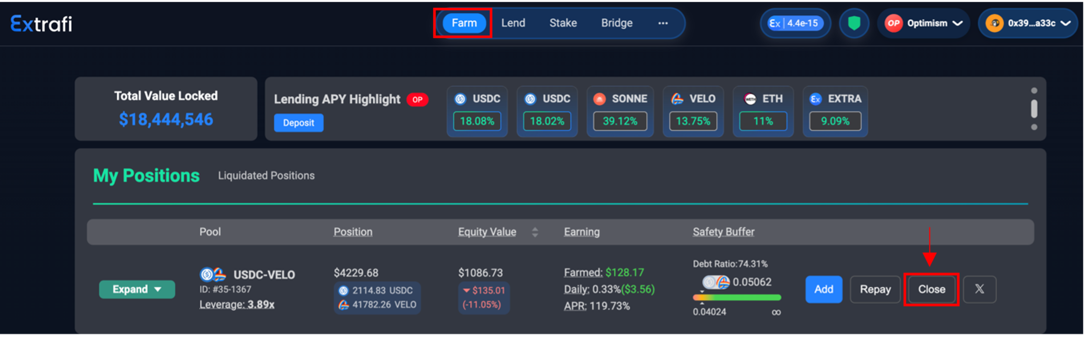The width and height of the screenshot is (1087, 338).
Task: Click the Repay button
Action: point(875,289)
